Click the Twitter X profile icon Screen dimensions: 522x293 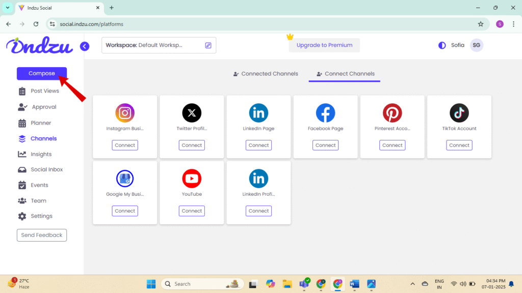192,113
